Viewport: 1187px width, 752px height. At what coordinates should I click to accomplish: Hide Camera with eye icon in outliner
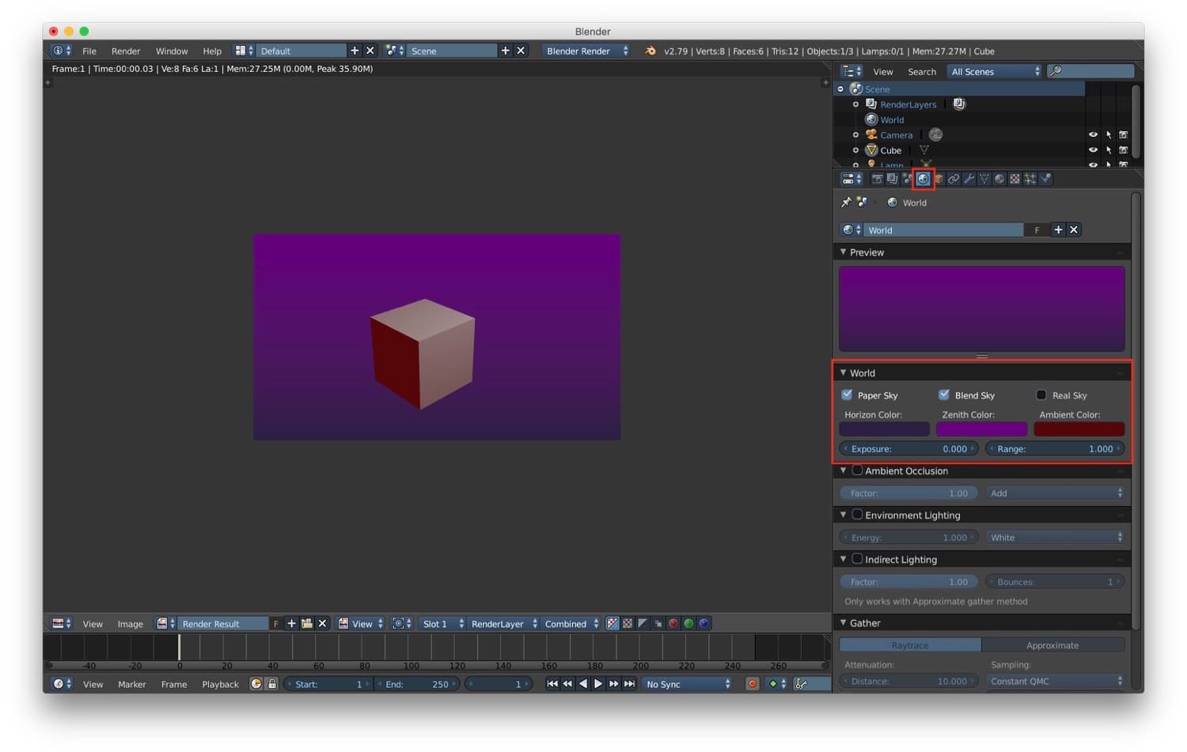click(x=1093, y=135)
